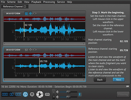Click upper waveform scrollbar right arrow
Image resolution: width=131 pixels, height=100 pixels.
pos(84,44)
